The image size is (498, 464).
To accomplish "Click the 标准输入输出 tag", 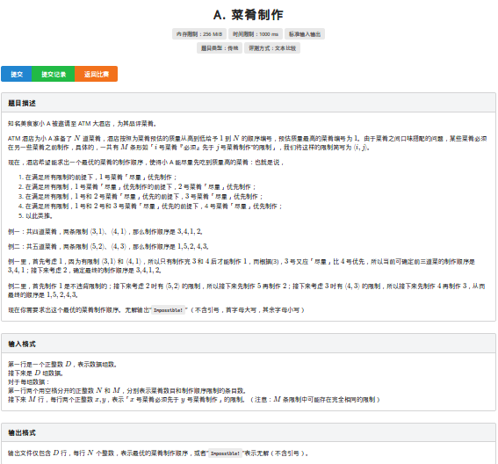I will coord(305,34).
